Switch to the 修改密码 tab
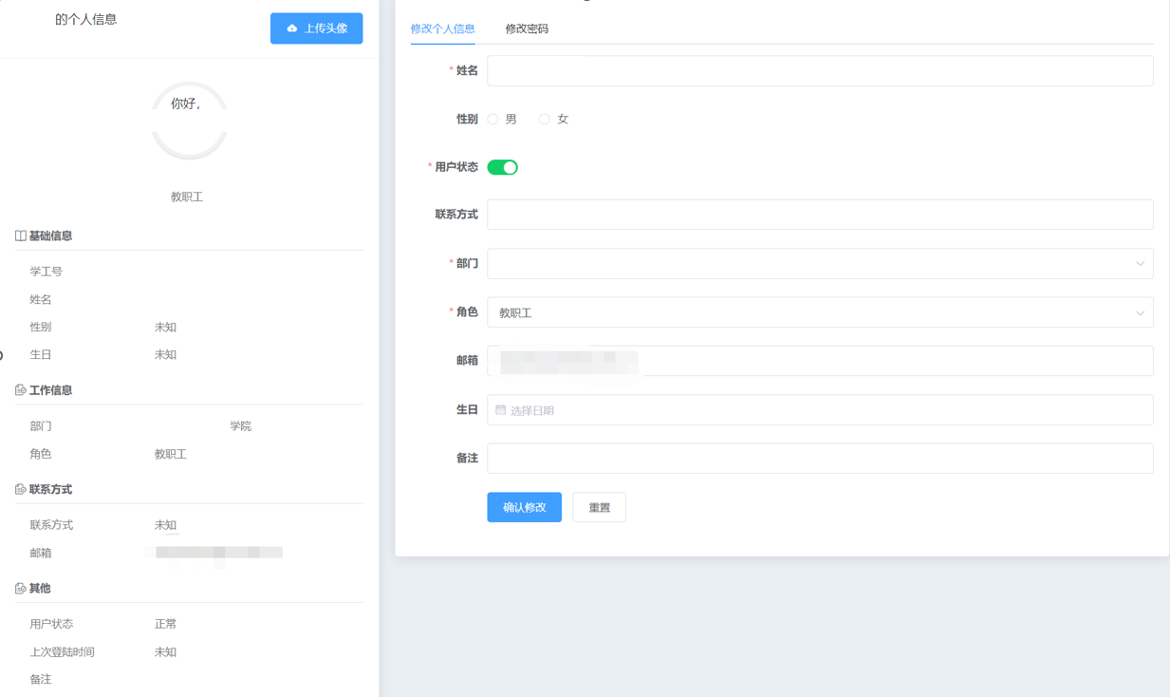The height and width of the screenshot is (697, 1170). tap(527, 29)
